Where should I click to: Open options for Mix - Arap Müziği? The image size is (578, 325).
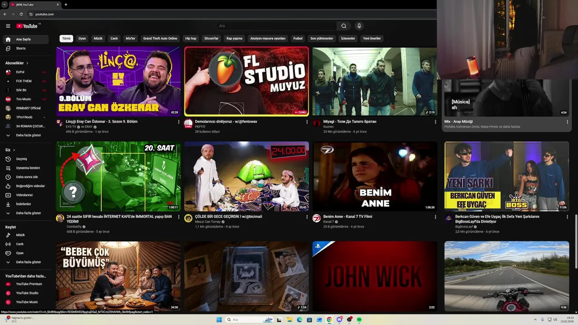click(567, 122)
